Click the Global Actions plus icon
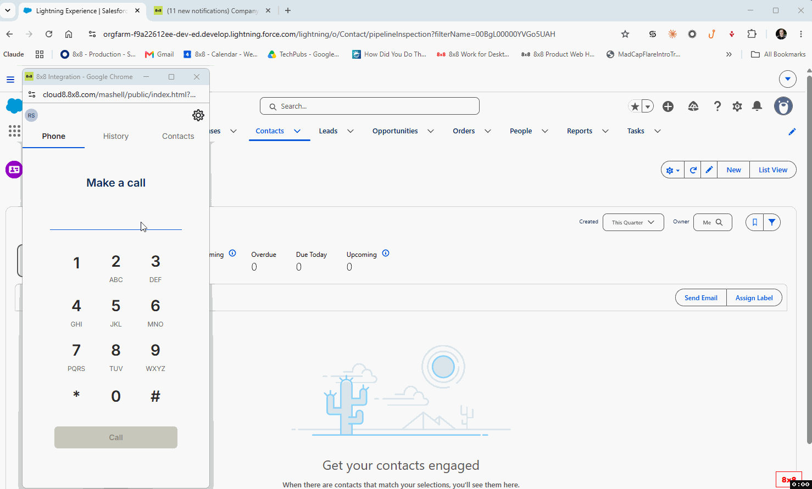Viewport: 812px width, 489px height. tap(668, 106)
